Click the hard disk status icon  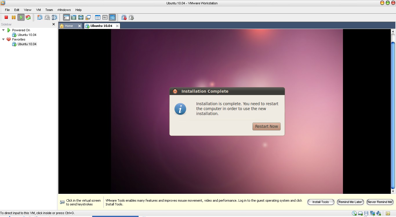tap(360, 214)
